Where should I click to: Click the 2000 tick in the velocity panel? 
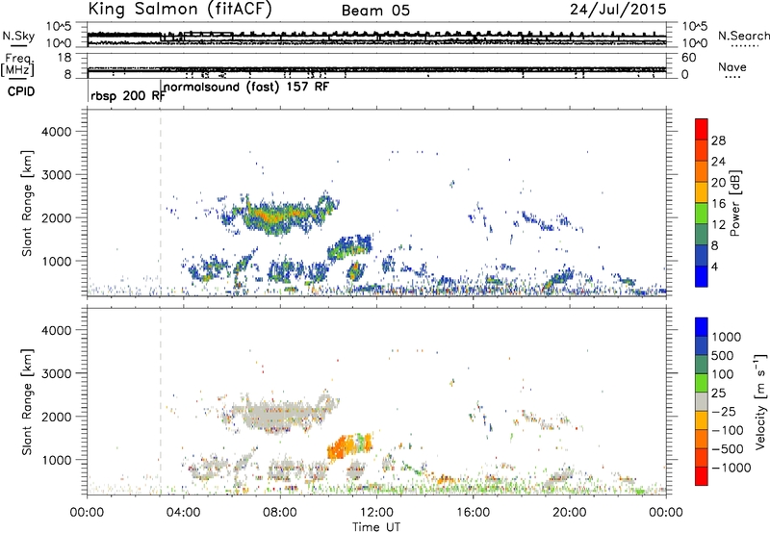click(x=57, y=417)
